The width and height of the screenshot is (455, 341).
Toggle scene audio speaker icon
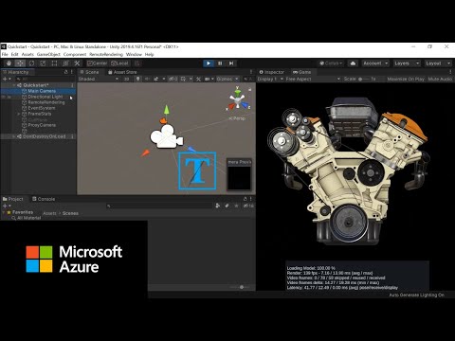click(147, 79)
